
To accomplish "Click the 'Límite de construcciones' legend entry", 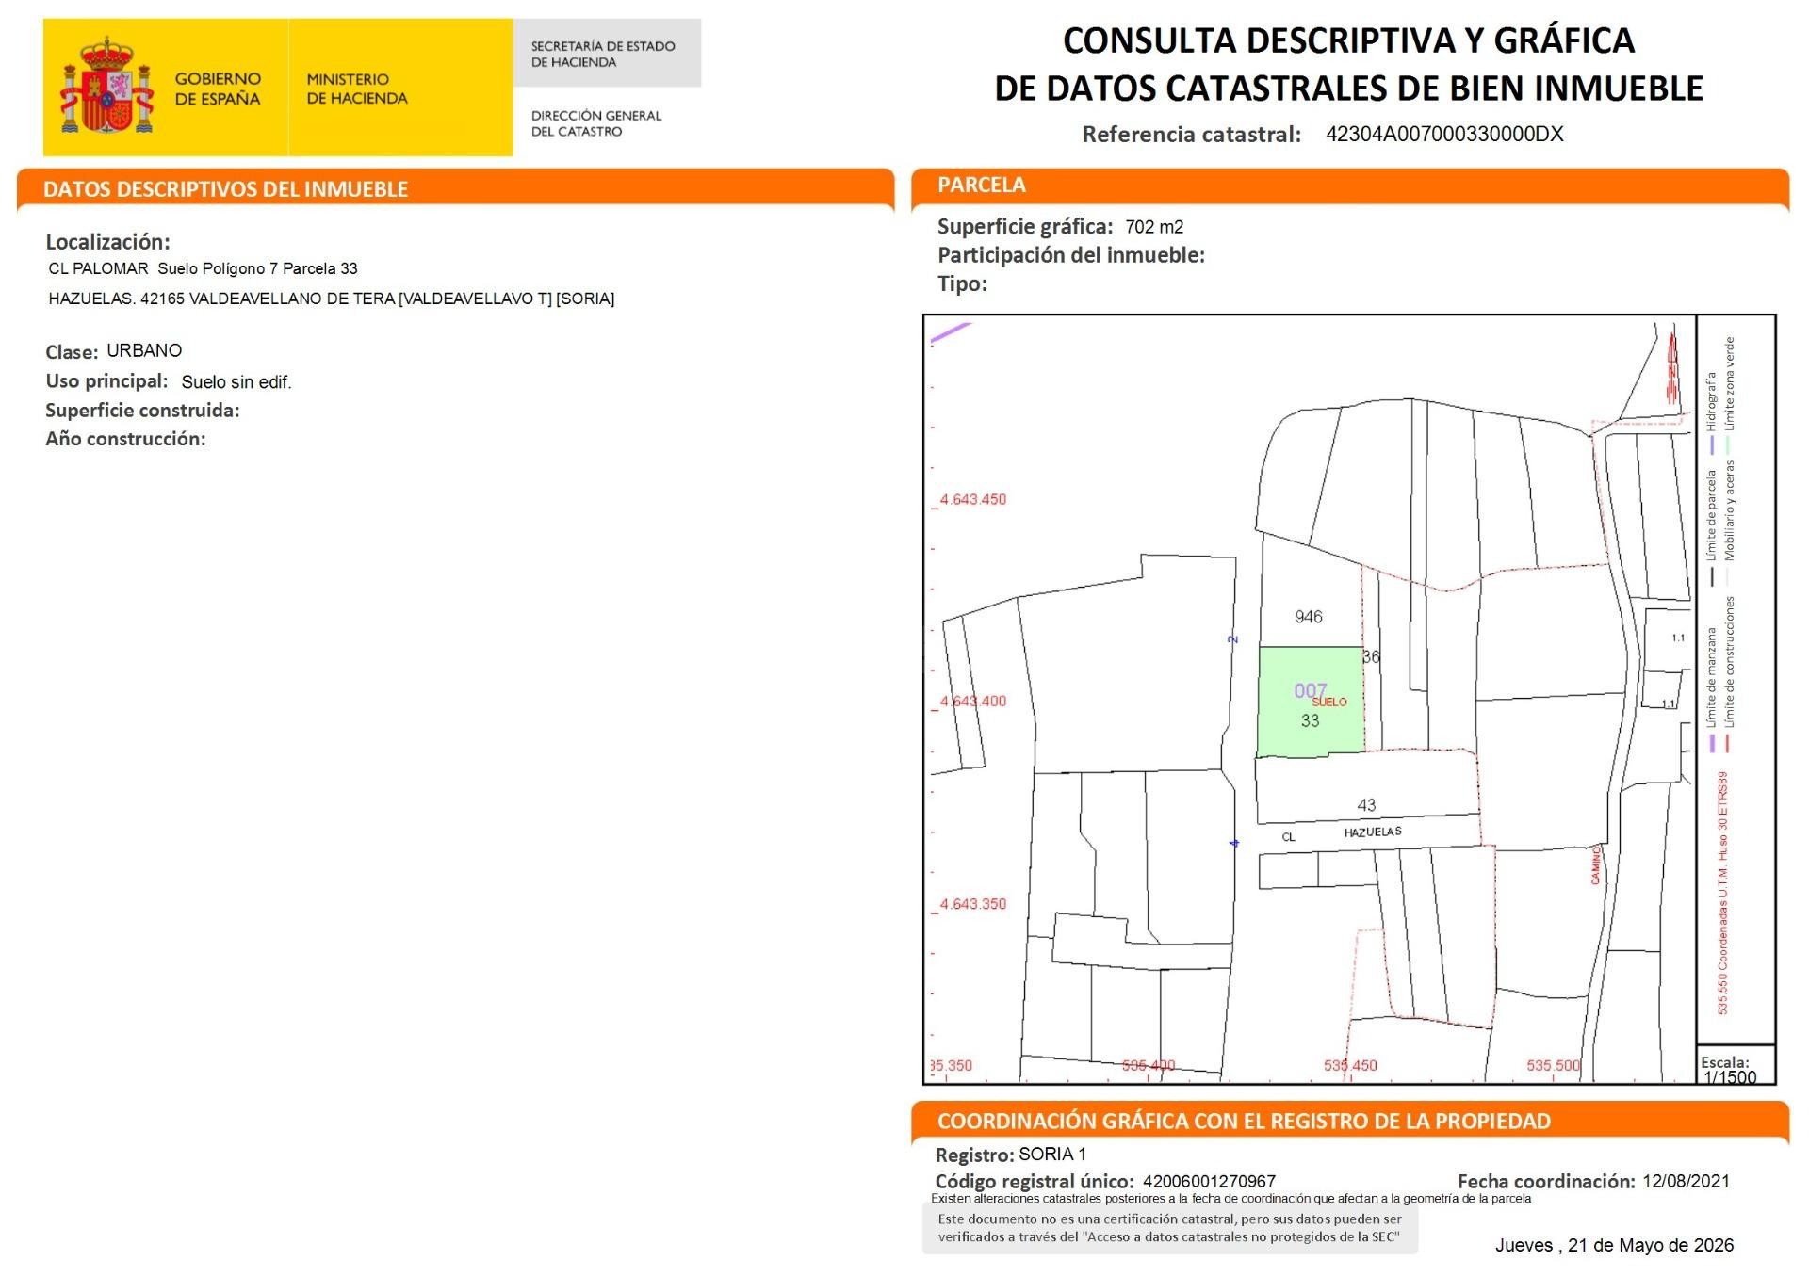I will 1729,675.
